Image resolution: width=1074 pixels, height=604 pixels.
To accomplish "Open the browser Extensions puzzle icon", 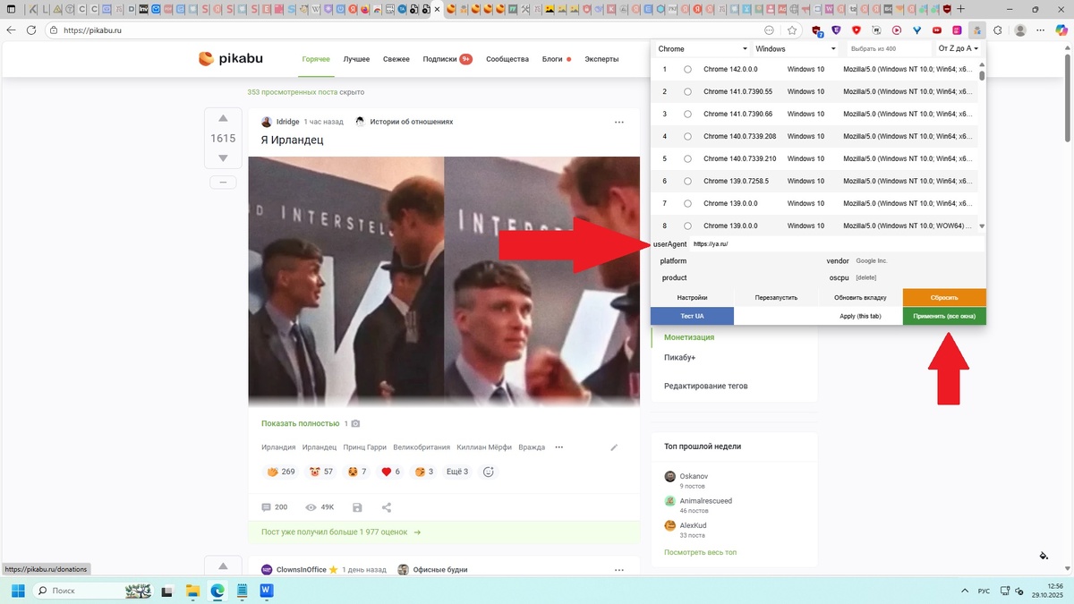I will pos(998,30).
